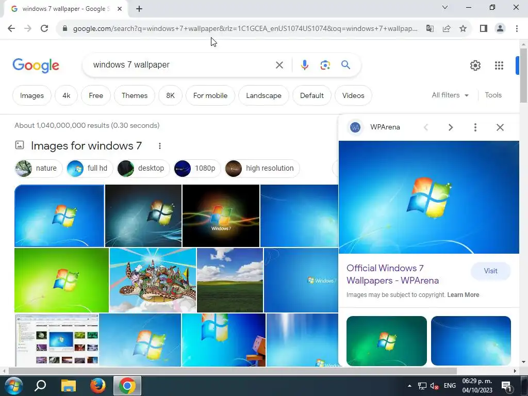
Task: Select the Free filter chip
Action: coord(96,95)
